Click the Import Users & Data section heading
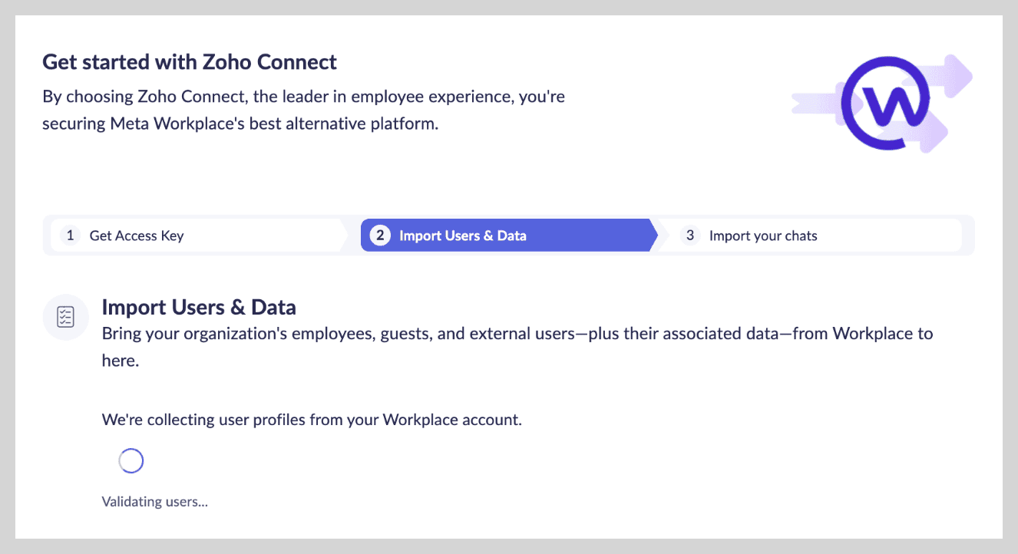Viewport: 1018px width, 554px height. [x=199, y=308]
